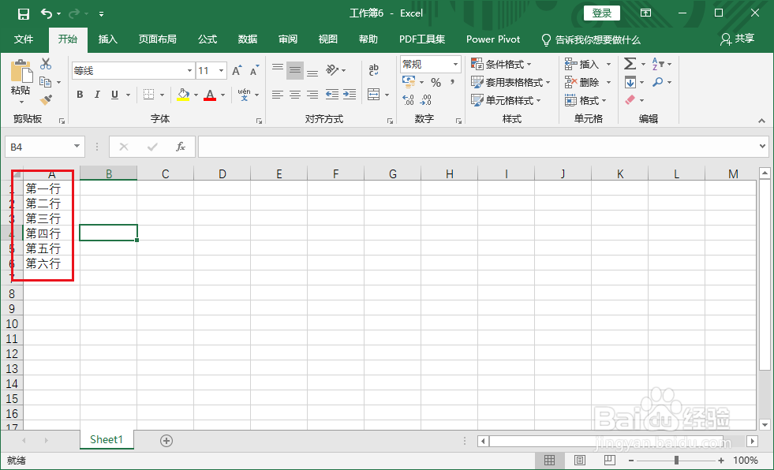Add a new sheet with the plus icon
Image resolution: width=774 pixels, height=470 pixels.
[x=166, y=441]
